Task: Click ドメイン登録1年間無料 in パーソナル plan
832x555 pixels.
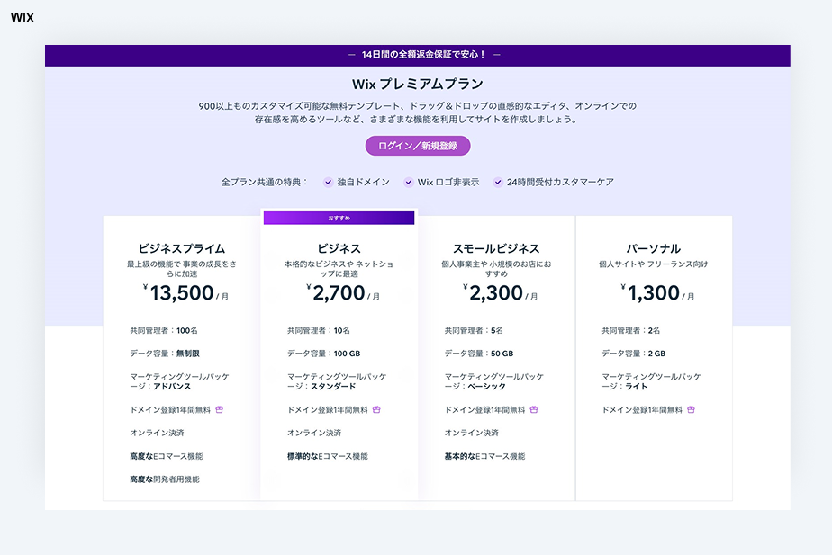Action: (642, 410)
